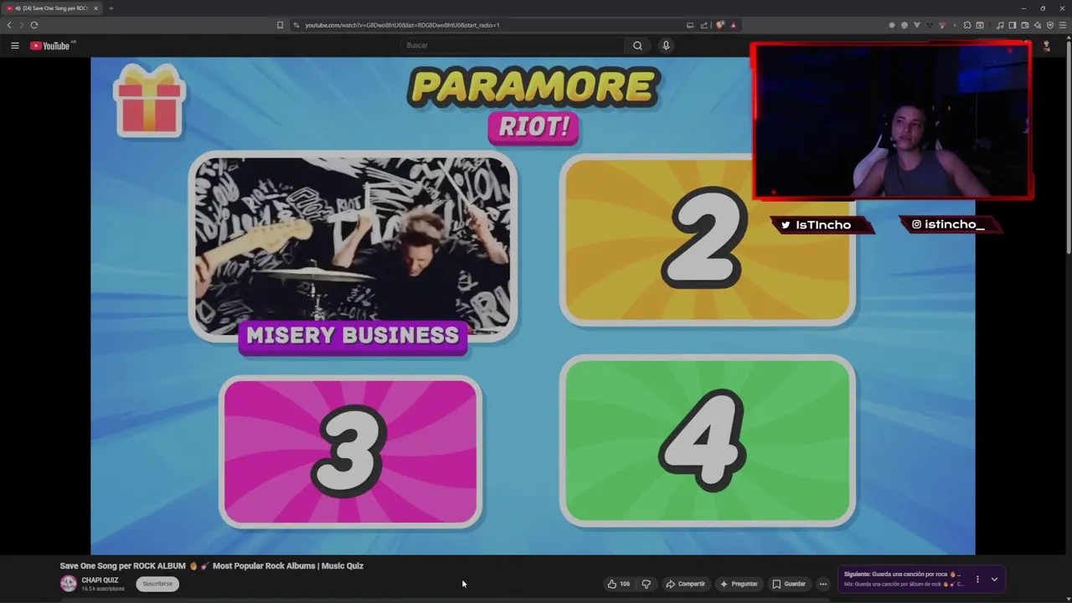Go to the YouTube home logo
Image resolution: width=1072 pixels, height=603 pixels.
50,45
